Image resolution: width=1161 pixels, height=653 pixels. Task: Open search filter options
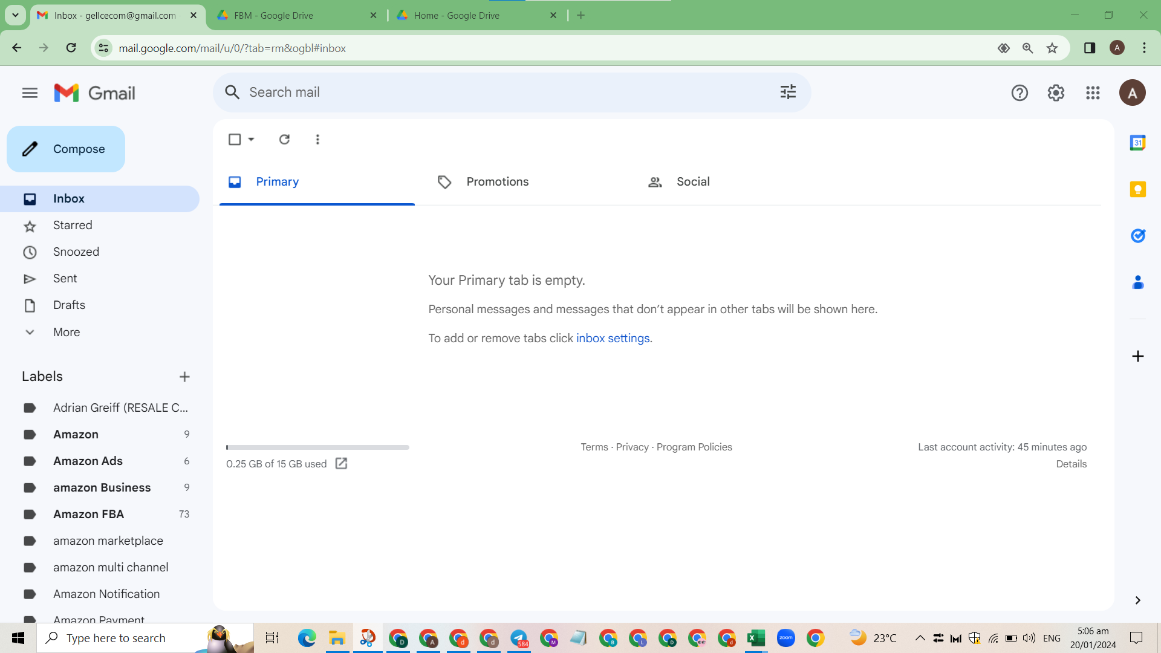point(788,92)
